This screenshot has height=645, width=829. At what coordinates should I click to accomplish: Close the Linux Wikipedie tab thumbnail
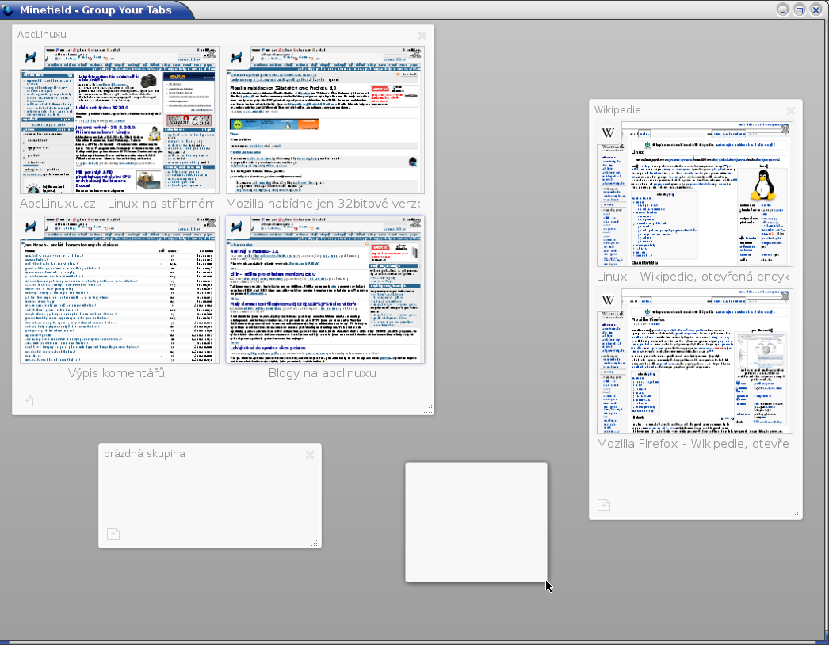click(x=785, y=129)
